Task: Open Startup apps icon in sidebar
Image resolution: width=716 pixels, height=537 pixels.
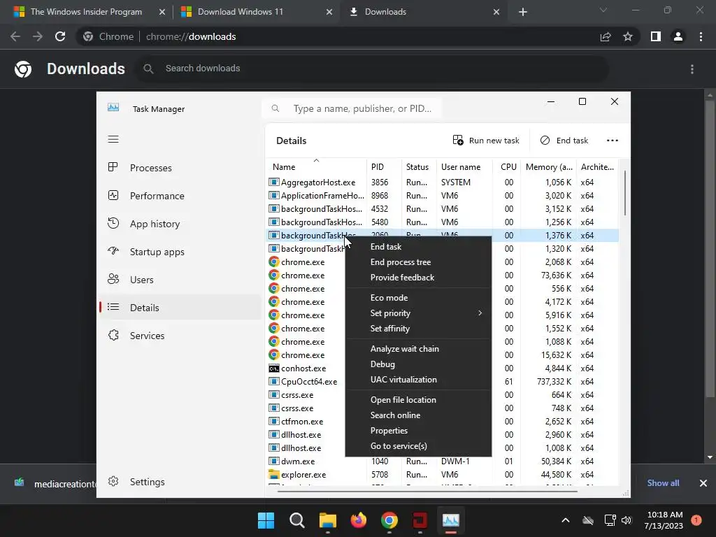Action: coord(113,251)
